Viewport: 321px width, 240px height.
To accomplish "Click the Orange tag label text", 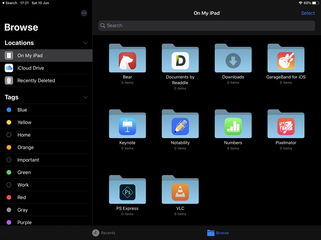I will [x=25, y=147].
